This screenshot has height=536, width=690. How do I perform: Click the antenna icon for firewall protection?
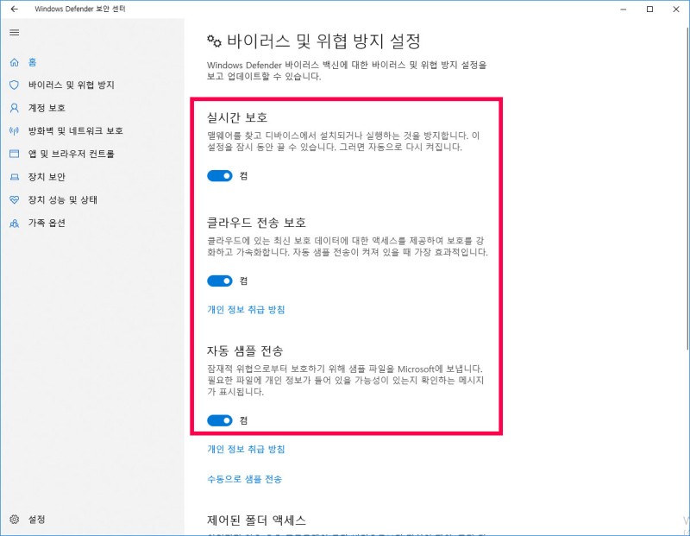[x=14, y=131]
